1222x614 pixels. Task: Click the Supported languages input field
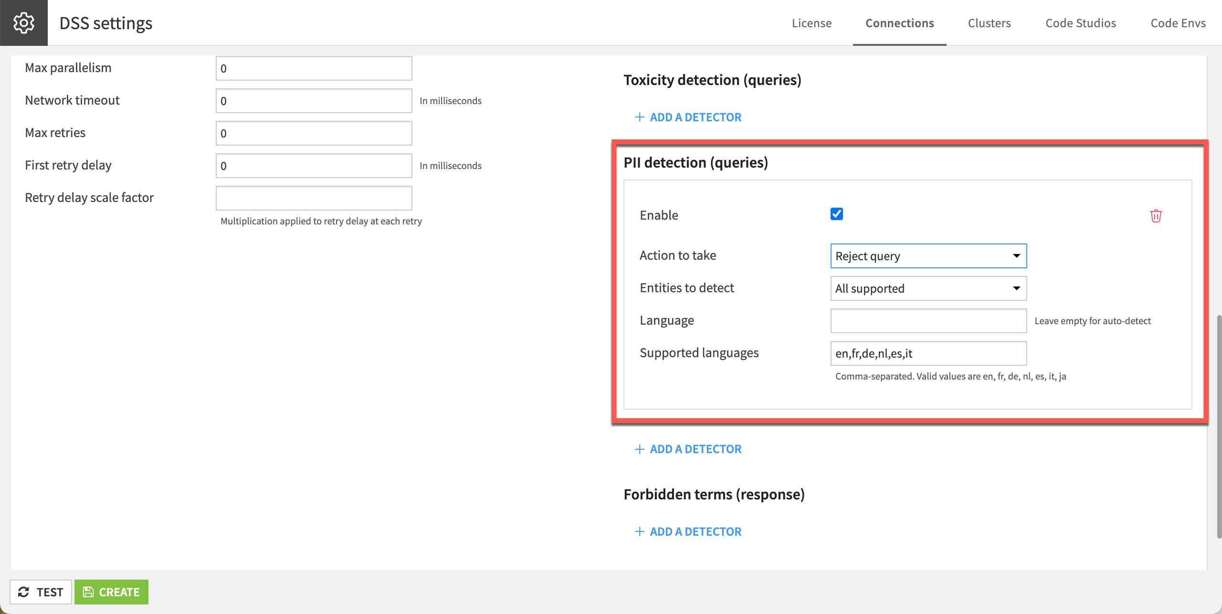928,352
